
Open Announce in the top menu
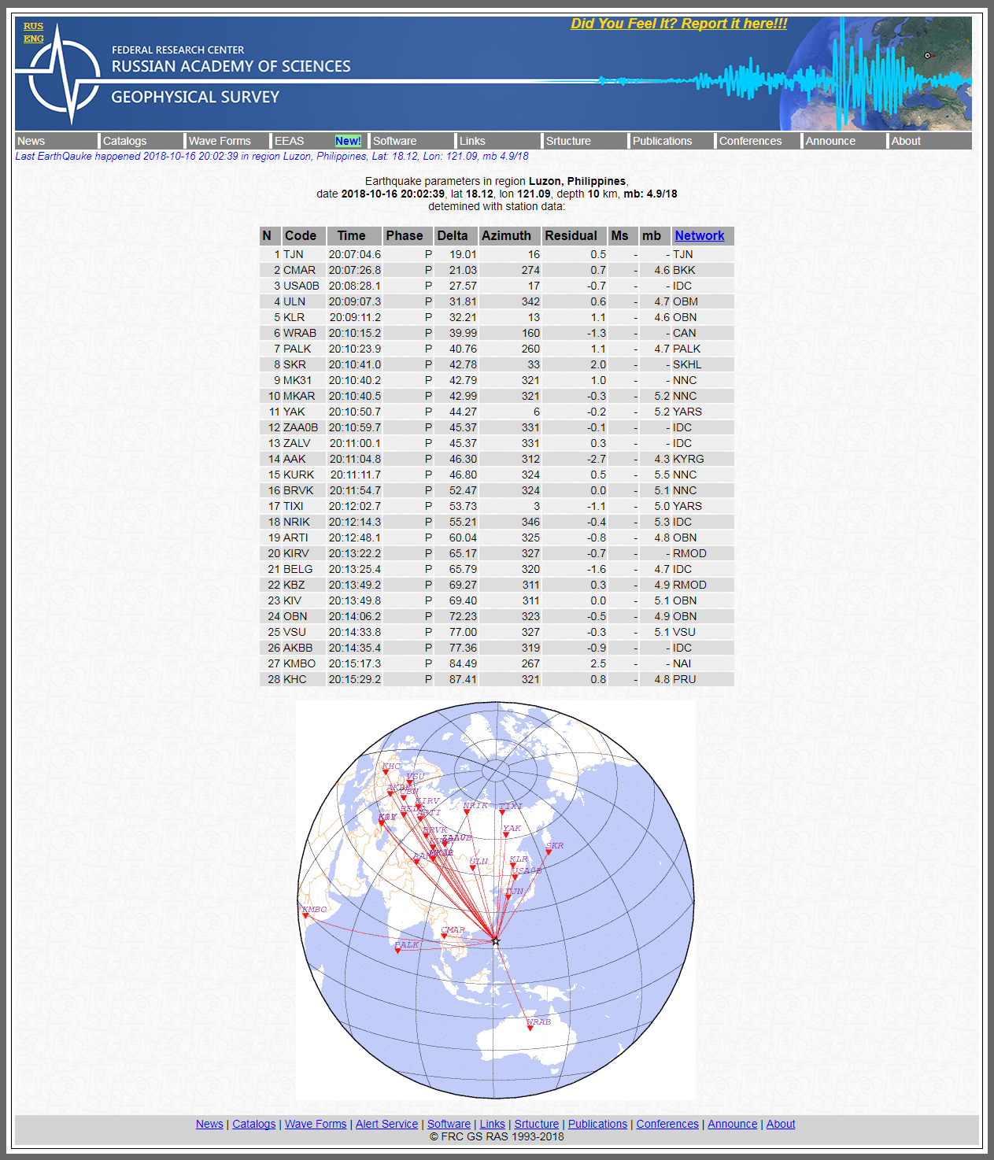click(x=830, y=141)
